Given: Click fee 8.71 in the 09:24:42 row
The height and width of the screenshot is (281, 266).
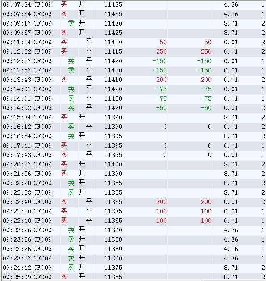Looking at the screenshot, I should [231, 268].
